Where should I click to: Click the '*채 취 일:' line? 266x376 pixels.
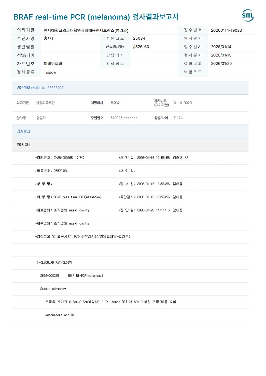point(127,171)
